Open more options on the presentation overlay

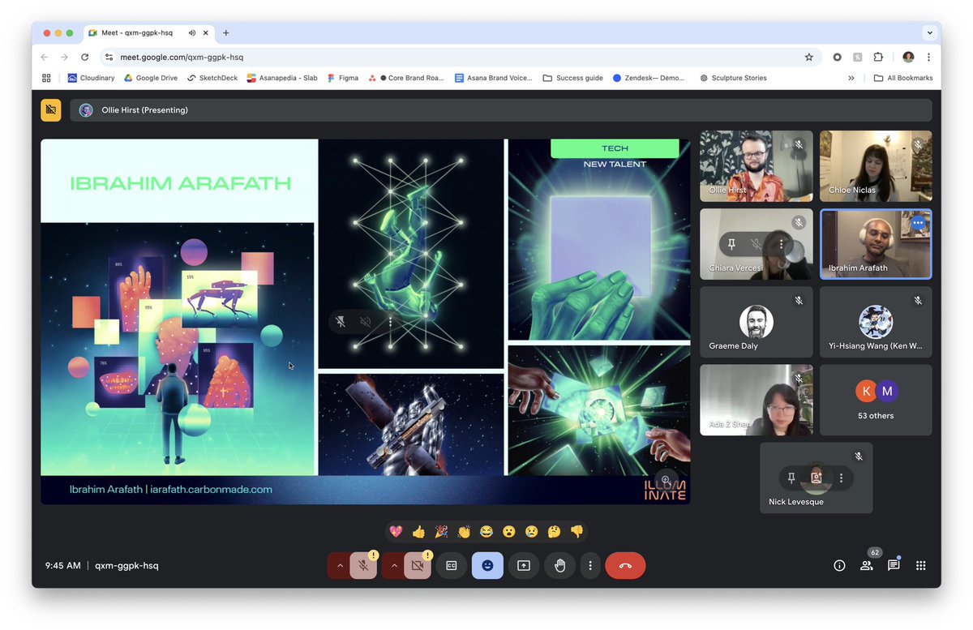tap(391, 322)
